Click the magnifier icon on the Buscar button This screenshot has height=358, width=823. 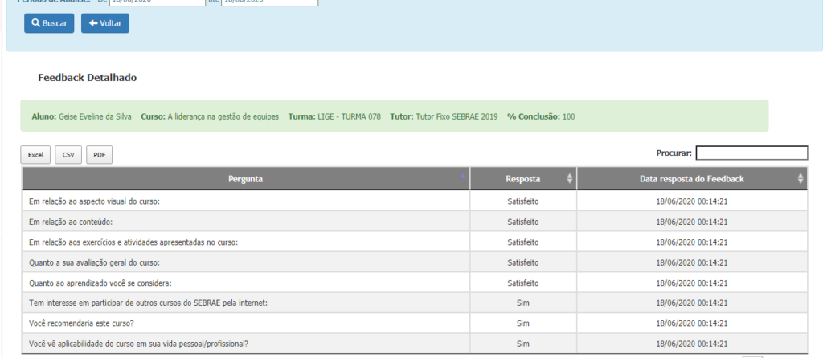(36, 23)
